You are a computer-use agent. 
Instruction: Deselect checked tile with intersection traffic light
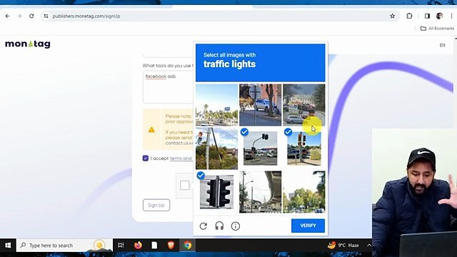coord(260,148)
